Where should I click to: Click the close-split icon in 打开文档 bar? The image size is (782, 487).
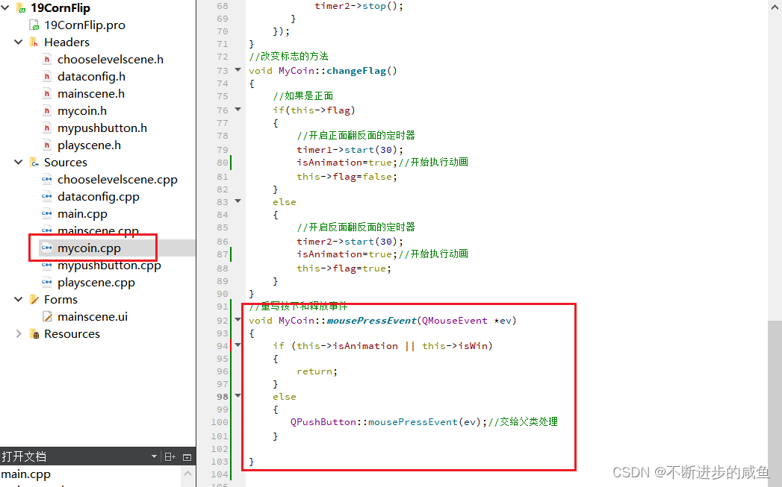tap(187, 456)
